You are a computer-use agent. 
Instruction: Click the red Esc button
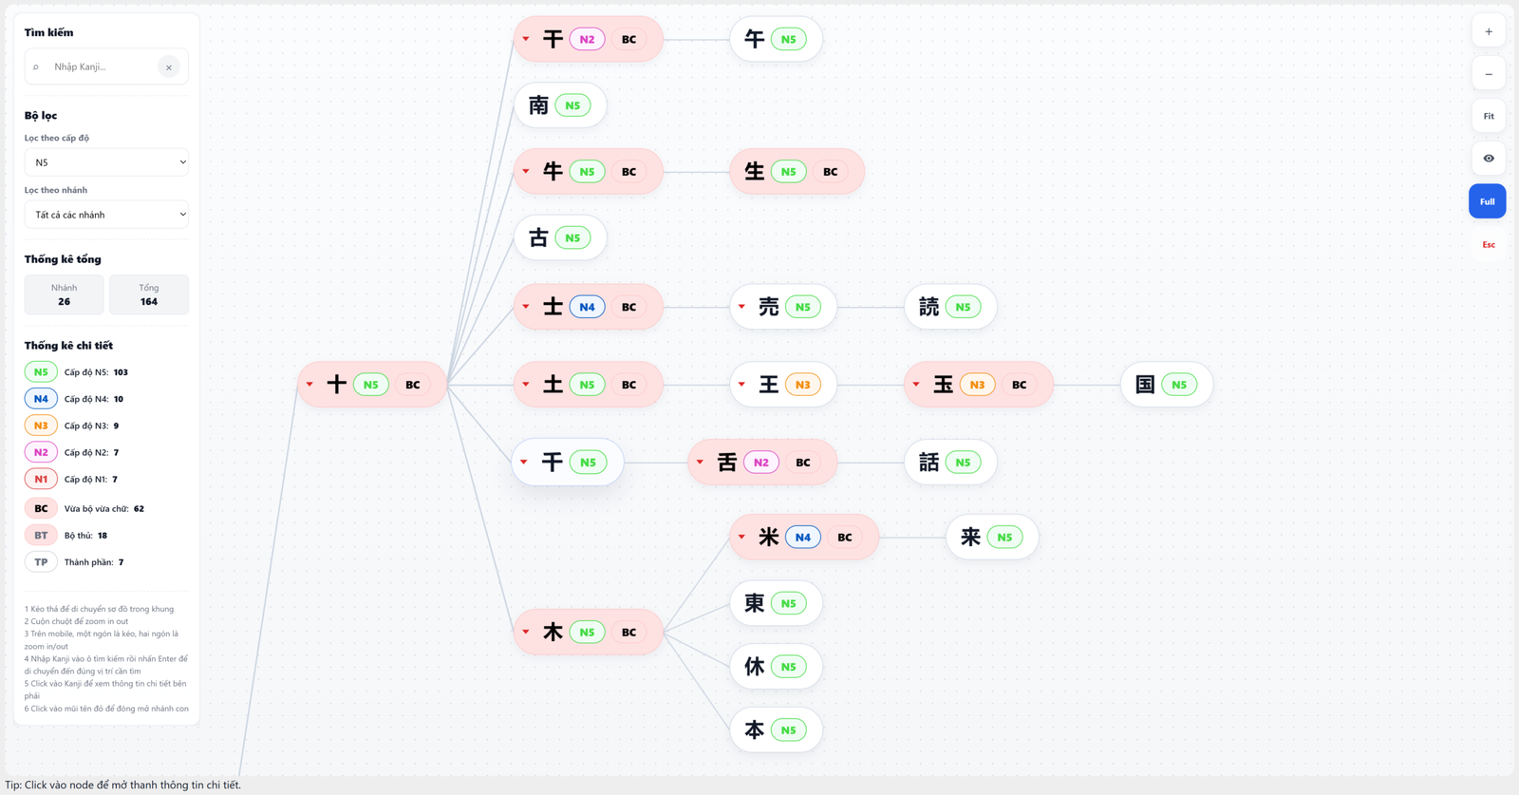pos(1488,245)
